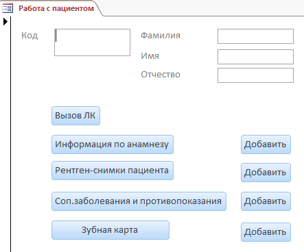Click the form icon beside Работа с пациентом
The image size is (304, 252).
(8, 8)
